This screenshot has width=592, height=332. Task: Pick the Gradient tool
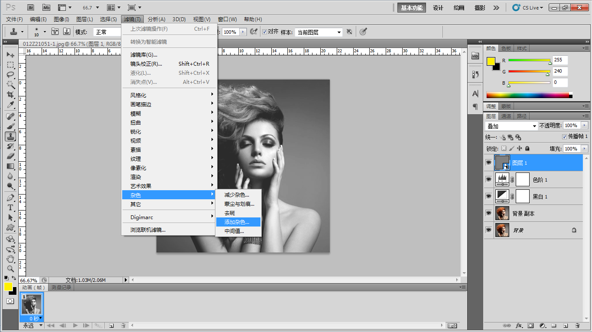[x=10, y=166]
